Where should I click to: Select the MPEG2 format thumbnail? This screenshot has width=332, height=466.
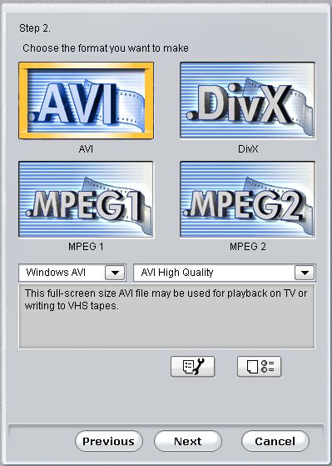click(247, 199)
